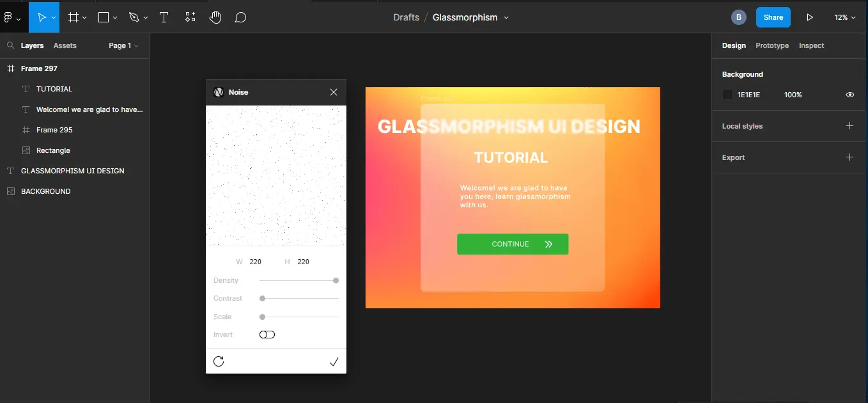Select the GLASSMORPHISM UI DESIGN layer
868x403 pixels.
point(74,171)
